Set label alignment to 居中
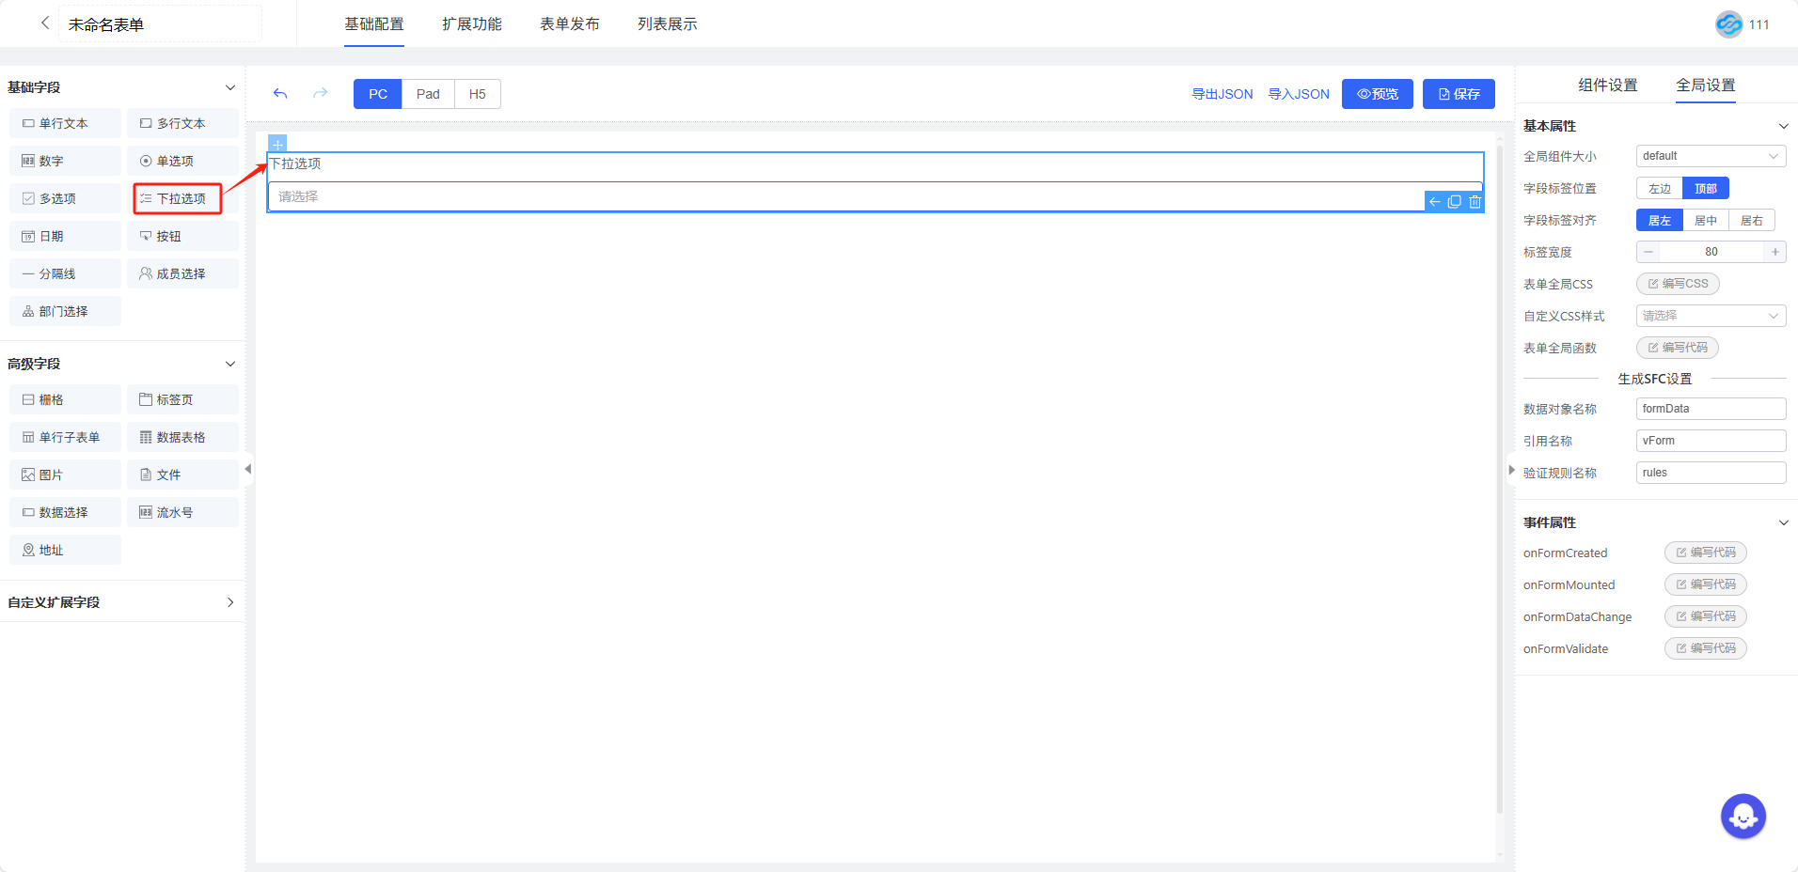 coord(1705,221)
